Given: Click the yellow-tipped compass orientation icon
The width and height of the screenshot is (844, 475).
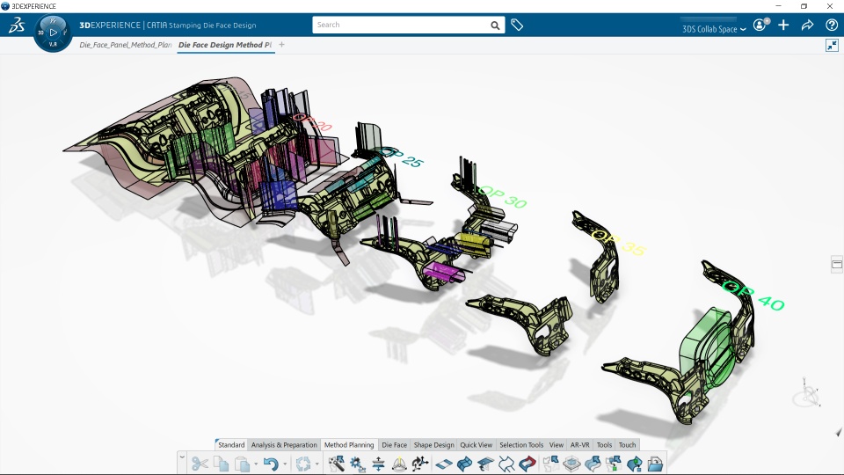Looking at the screenshot, I should (x=399, y=464).
